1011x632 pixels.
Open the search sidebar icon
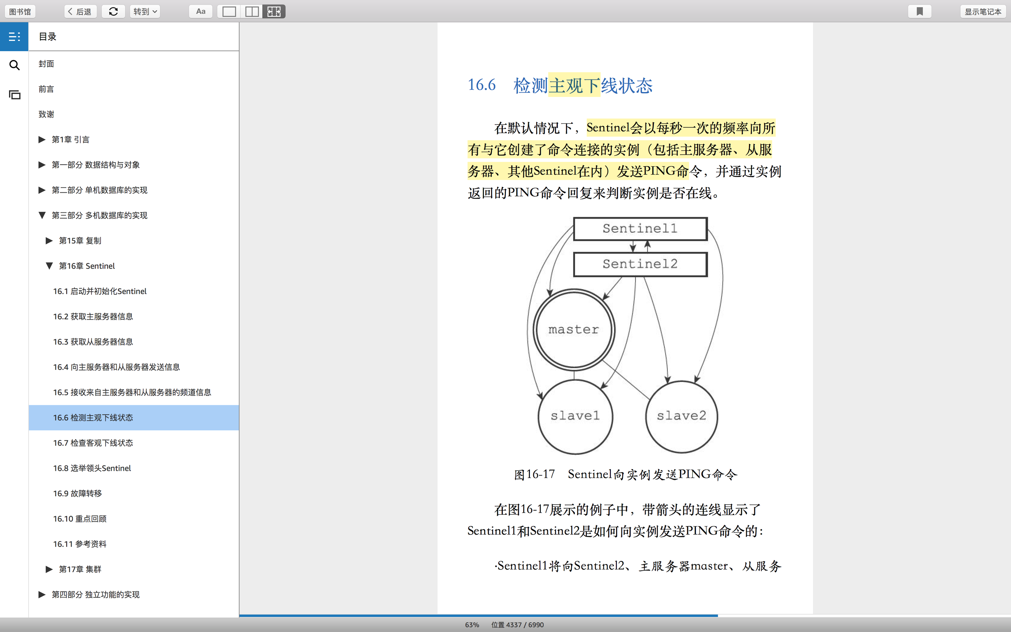14,65
